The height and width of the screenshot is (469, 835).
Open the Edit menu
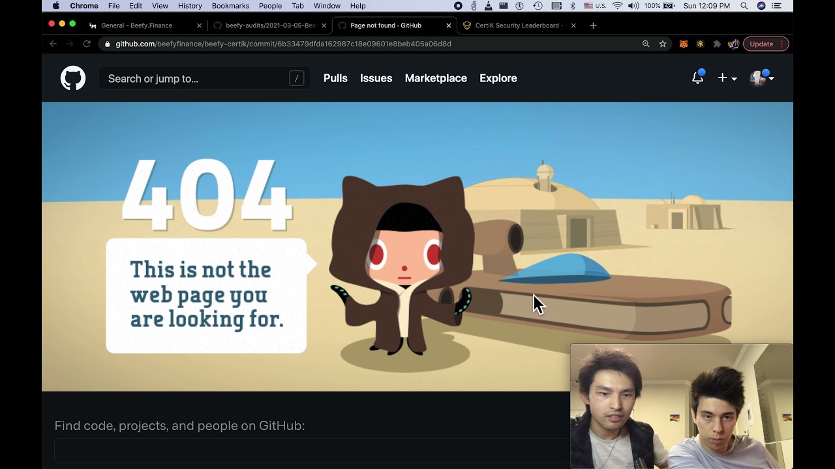(x=136, y=6)
